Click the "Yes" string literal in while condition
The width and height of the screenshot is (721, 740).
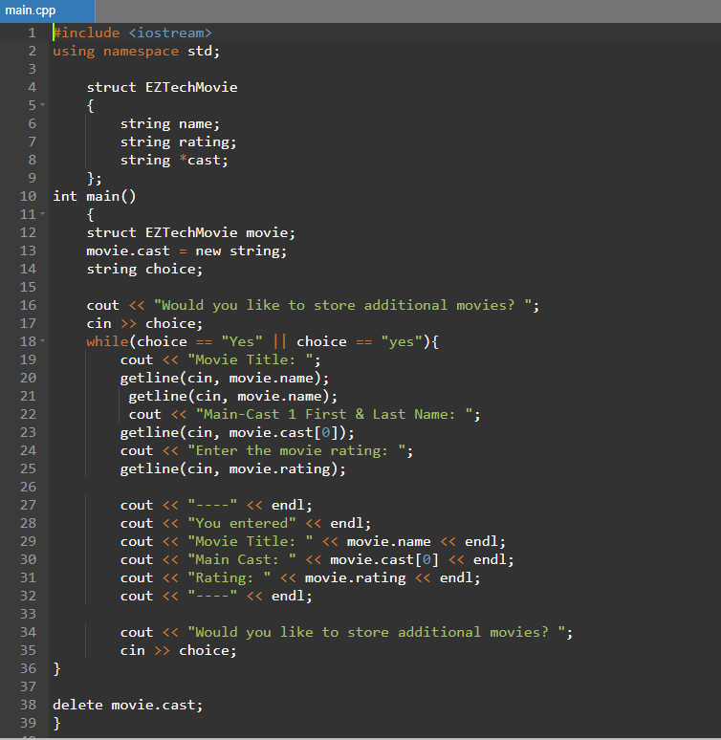click(x=242, y=341)
